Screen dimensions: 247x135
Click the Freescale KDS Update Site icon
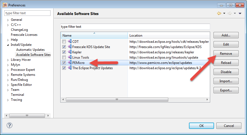(69, 47)
